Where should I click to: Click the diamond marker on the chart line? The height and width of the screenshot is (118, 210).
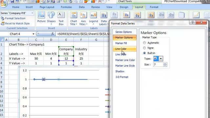click(34, 79)
